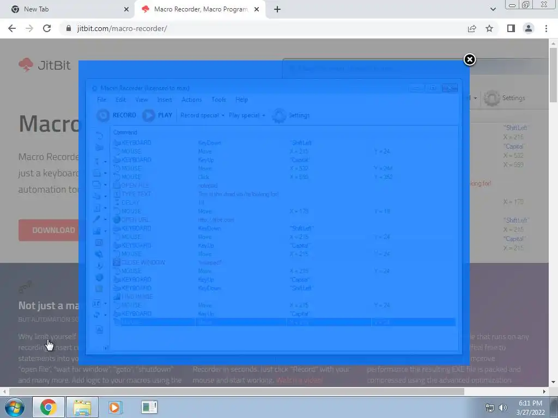
Task: Open the Chrome side panel
Action: pos(511,28)
